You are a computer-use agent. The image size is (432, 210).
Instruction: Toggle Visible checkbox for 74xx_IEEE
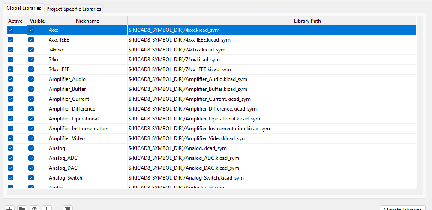click(x=31, y=69)
